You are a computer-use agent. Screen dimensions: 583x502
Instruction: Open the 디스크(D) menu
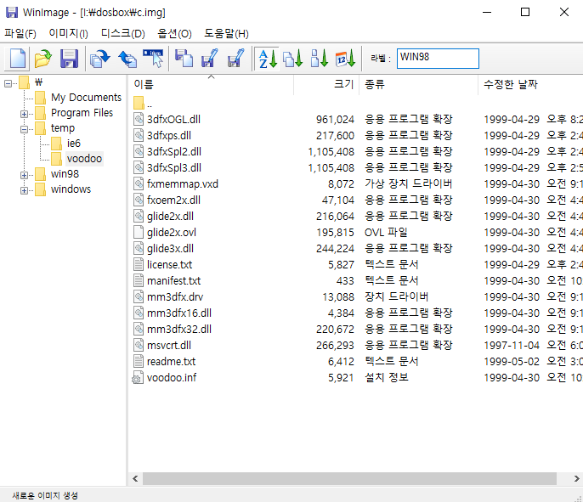click(x=122, y=34)
